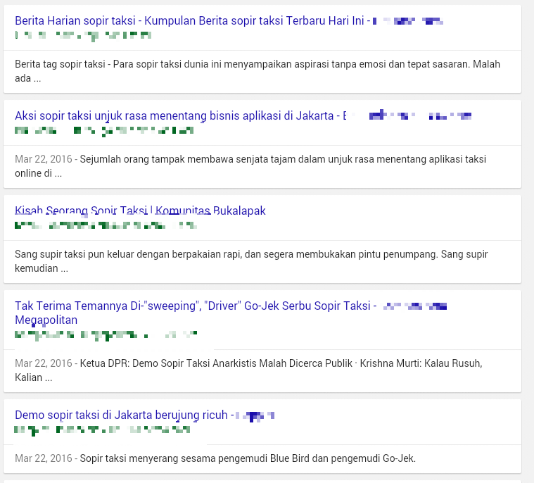
Task: Click the green URL below the Bukalapak result
Action: tap(106, 225)
